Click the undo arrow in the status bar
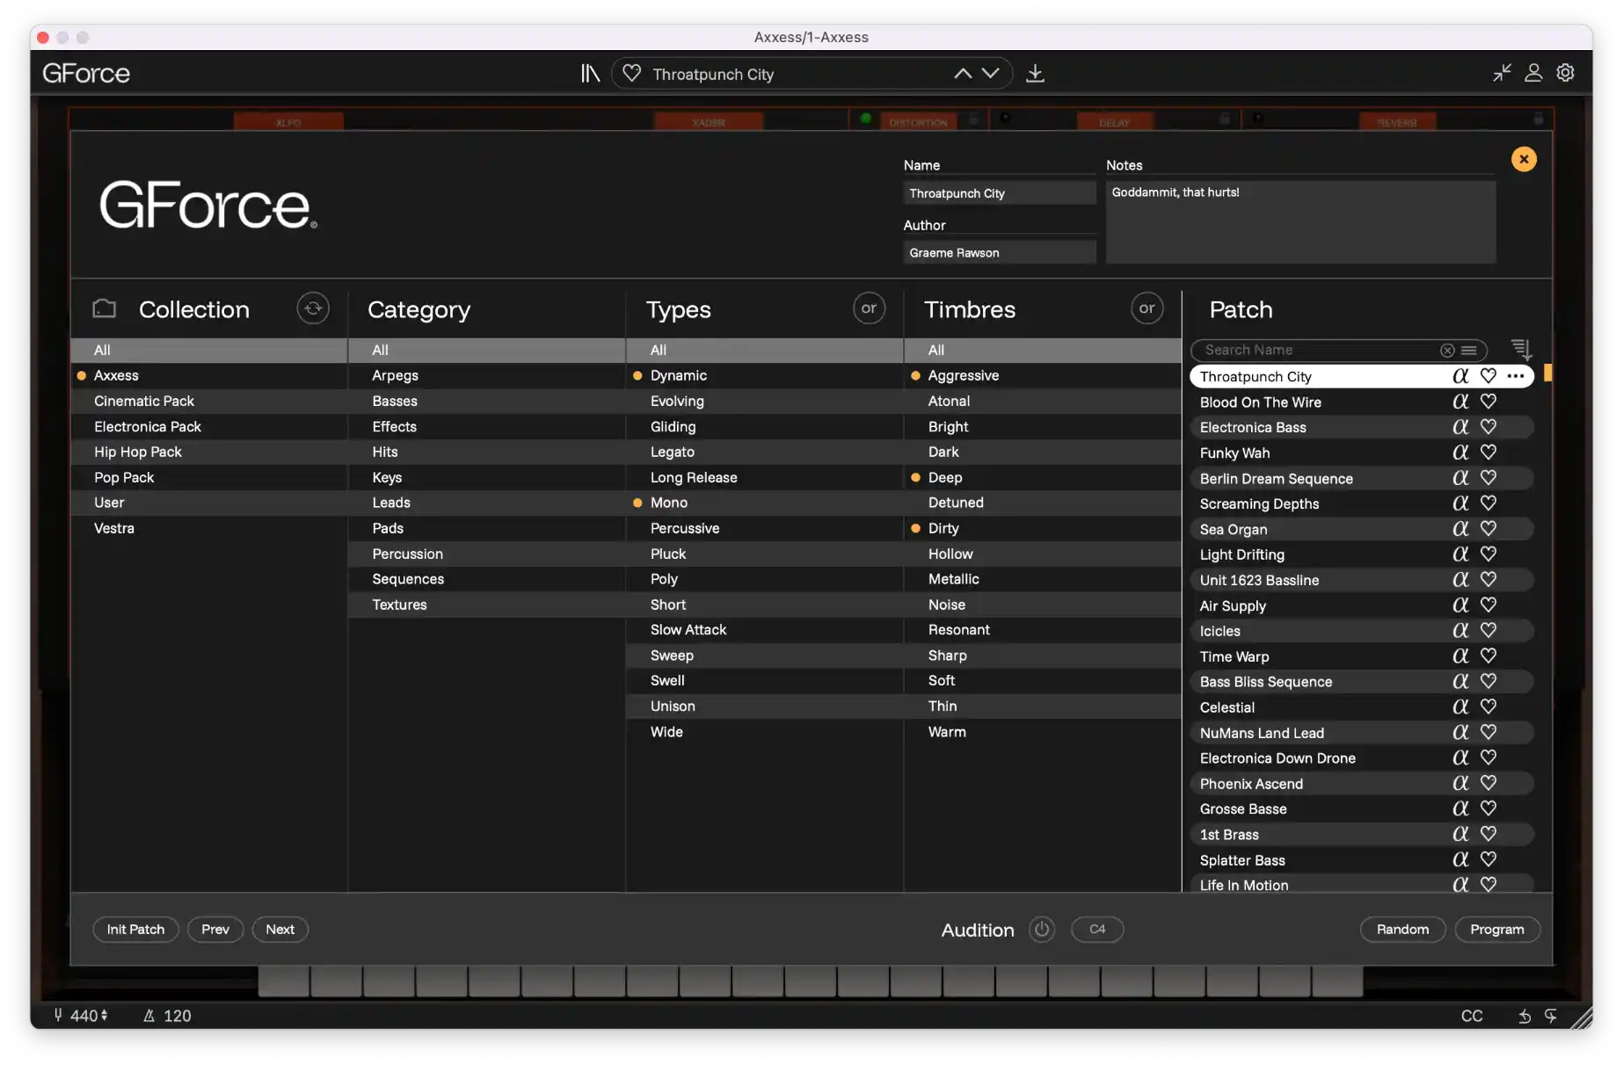The width and height of the screenshot is (1623, 1065). click(x=1525, y=1016)
